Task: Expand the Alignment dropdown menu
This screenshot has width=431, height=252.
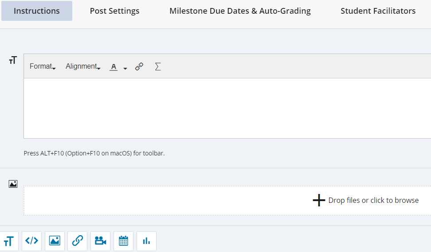Action: click(83, 66)
